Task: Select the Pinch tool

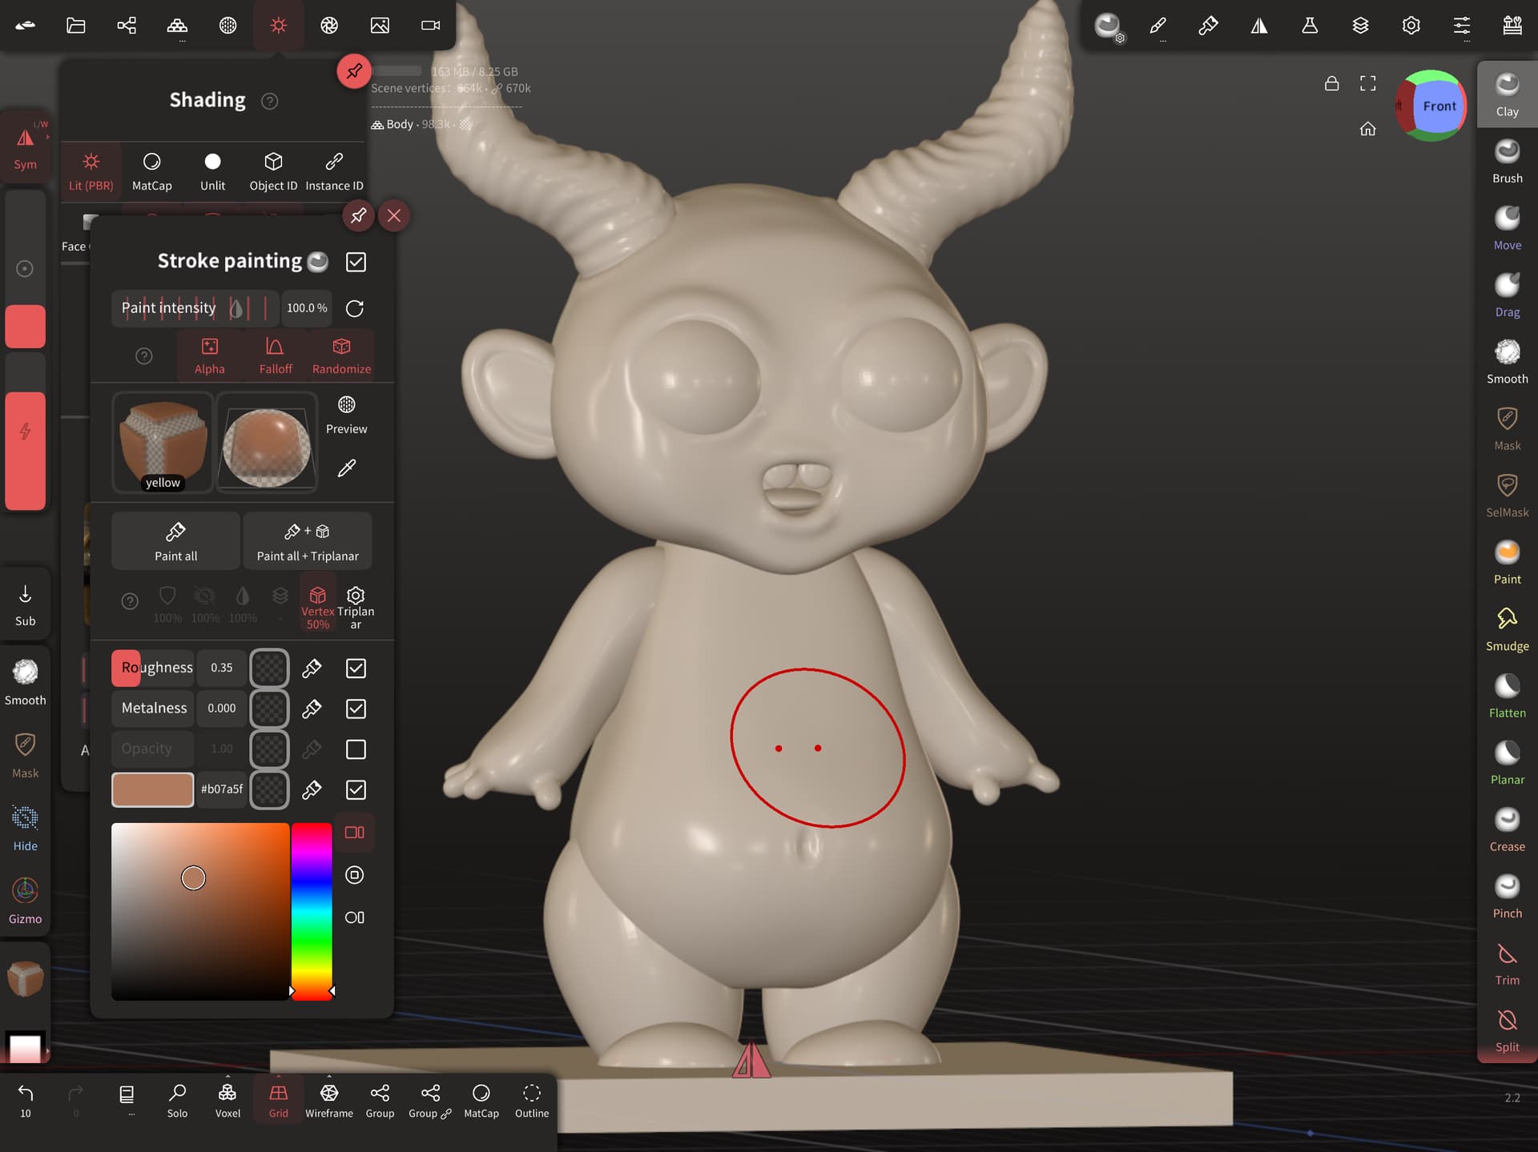Action: 1506,895
